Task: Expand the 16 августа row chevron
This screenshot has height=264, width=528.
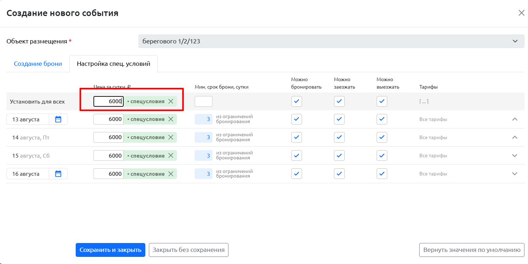Action: coord(514,174)
